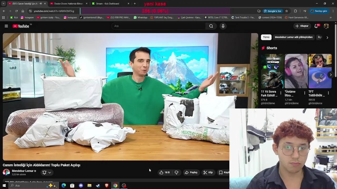This screenshot has height=189, width=337.
Task: Open Steam from the taskbar
Action: pyautogui.click(x=98, y=186)
